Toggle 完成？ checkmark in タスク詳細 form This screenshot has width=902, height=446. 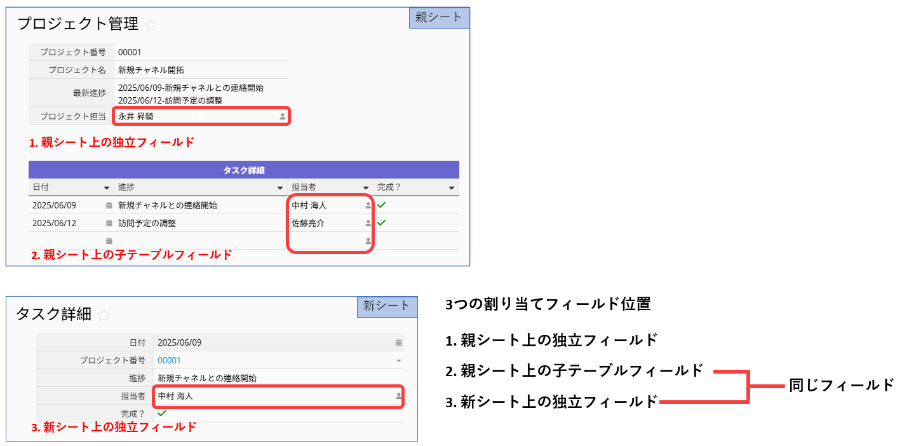coord(161,413)
